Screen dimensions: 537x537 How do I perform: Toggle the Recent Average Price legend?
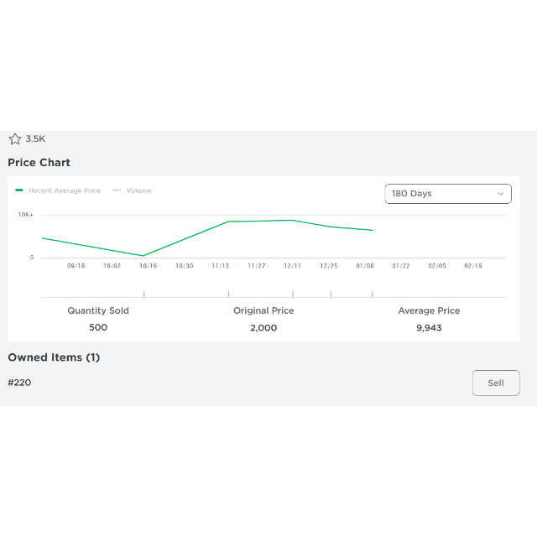click(x=58, y=190)
